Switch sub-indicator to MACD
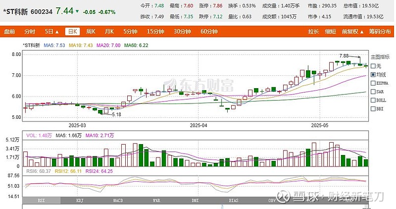396x209 pixels. [x=118, y=201]
